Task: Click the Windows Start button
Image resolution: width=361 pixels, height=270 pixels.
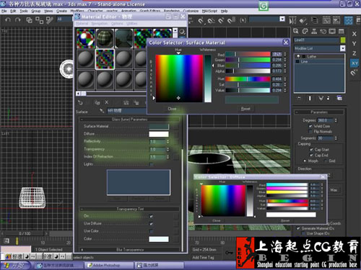Action: (x=15, y=266)
